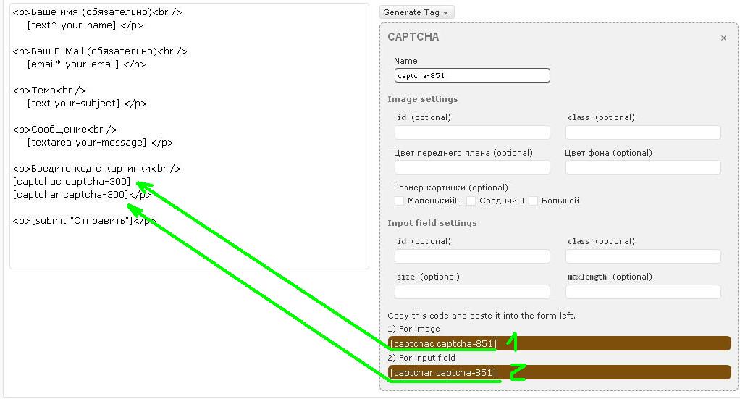Click the [captchac captcha-300] line in form
The height and width of the screenshot is (399, 740).
(72, 182)
